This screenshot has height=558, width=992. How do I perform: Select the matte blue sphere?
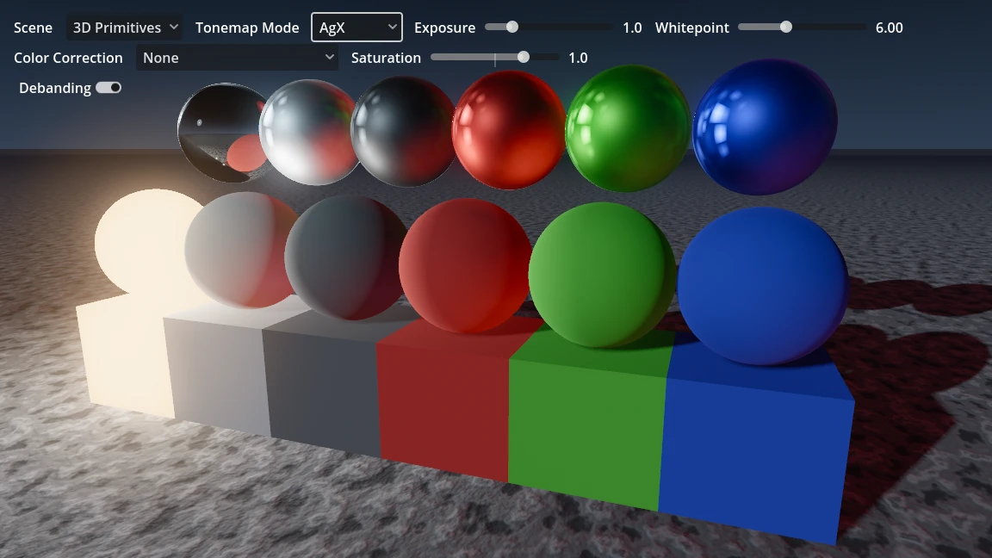pos(763,284)
